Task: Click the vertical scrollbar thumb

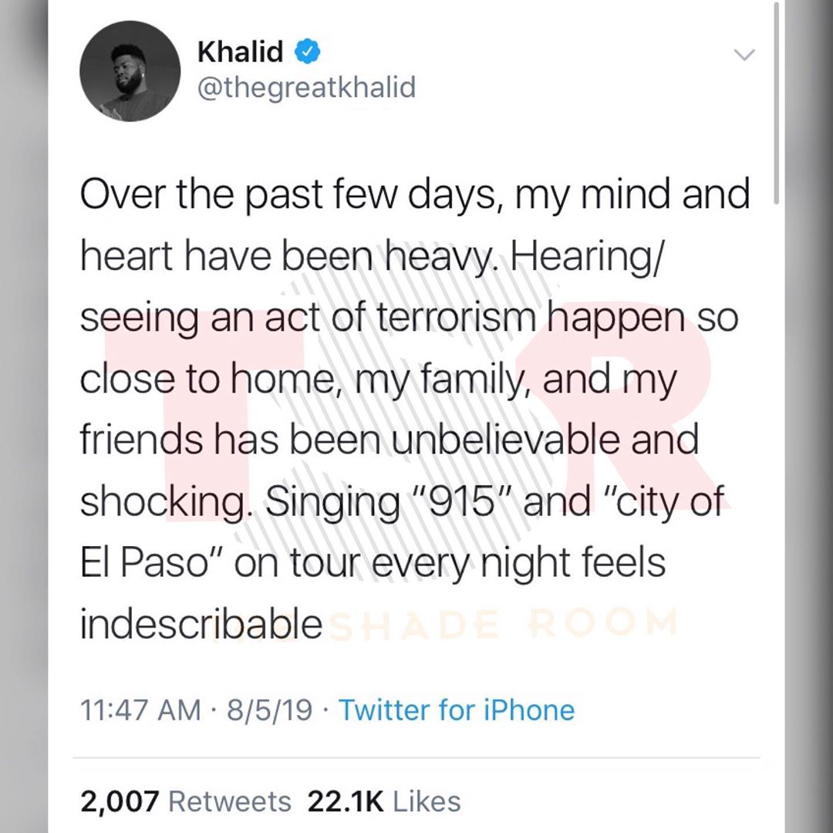Action: 776,103
